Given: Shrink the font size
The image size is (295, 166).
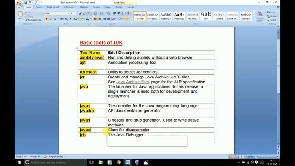Looking at the screenshot, I should 84,13.
